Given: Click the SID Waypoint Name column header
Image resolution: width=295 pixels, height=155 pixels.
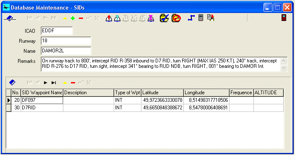Looking at the screenshot, I should point(42,93).
